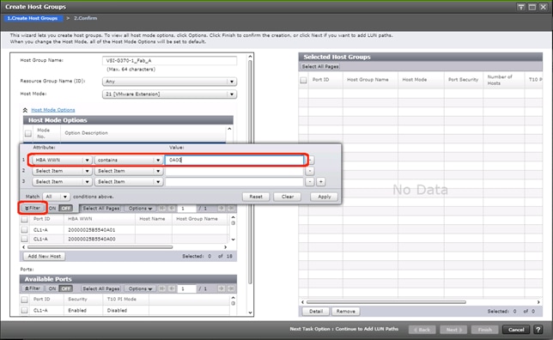Viewport: 553px width, 340px height.
Task: Select the row with WWN 20000025B5540A01
Action: (x=24, y=230)
